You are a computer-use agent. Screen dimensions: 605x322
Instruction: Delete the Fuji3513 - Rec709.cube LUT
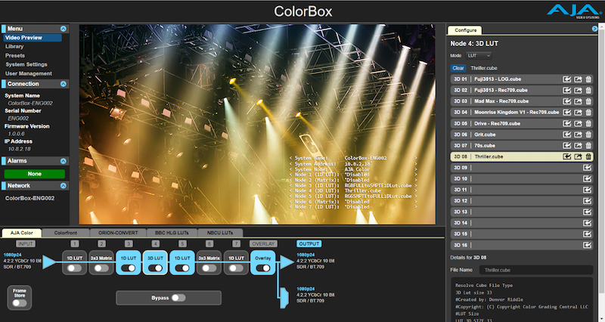pyautogui.click(x=588, y=90)
